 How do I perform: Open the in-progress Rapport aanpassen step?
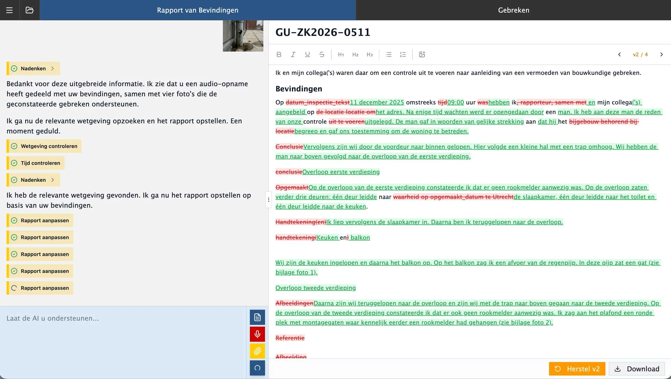point(40,288)
